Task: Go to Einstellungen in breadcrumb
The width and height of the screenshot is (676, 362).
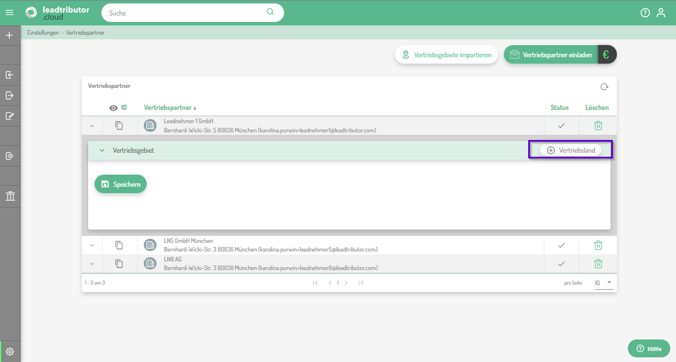Action: coord(43,33)
